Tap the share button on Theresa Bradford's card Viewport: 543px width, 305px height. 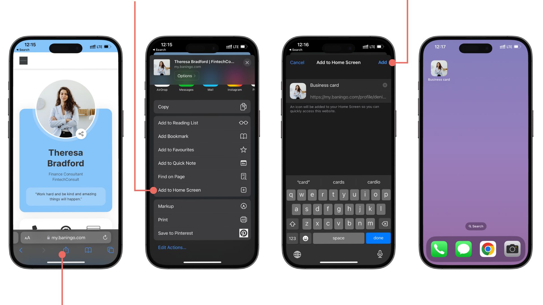pos(82,133)
